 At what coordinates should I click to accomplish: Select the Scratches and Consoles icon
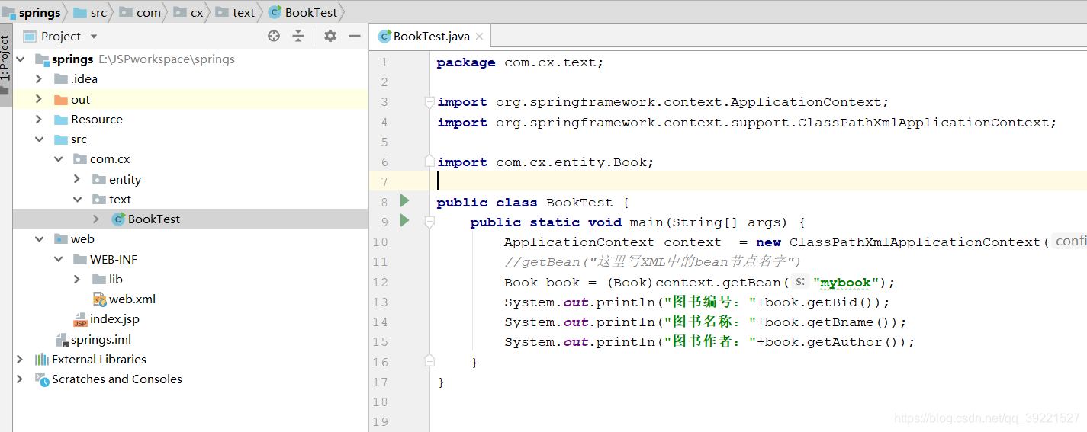pyautogui.click(x=42, y=379)
